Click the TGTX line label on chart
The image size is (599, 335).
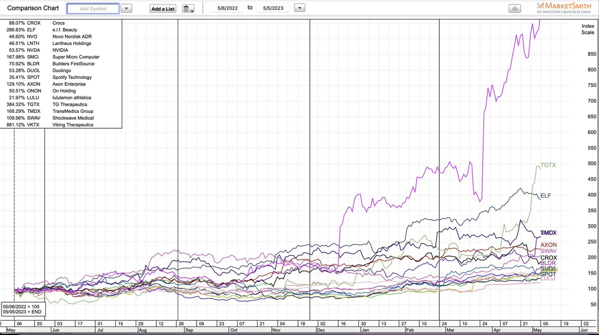click(549, 165)
